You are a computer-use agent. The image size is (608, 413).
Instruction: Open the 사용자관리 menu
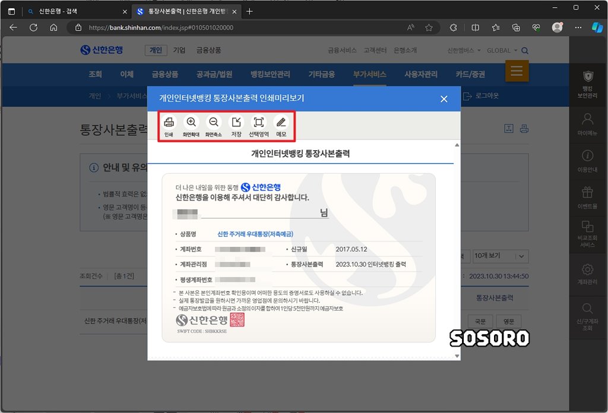tap(421, 74)
